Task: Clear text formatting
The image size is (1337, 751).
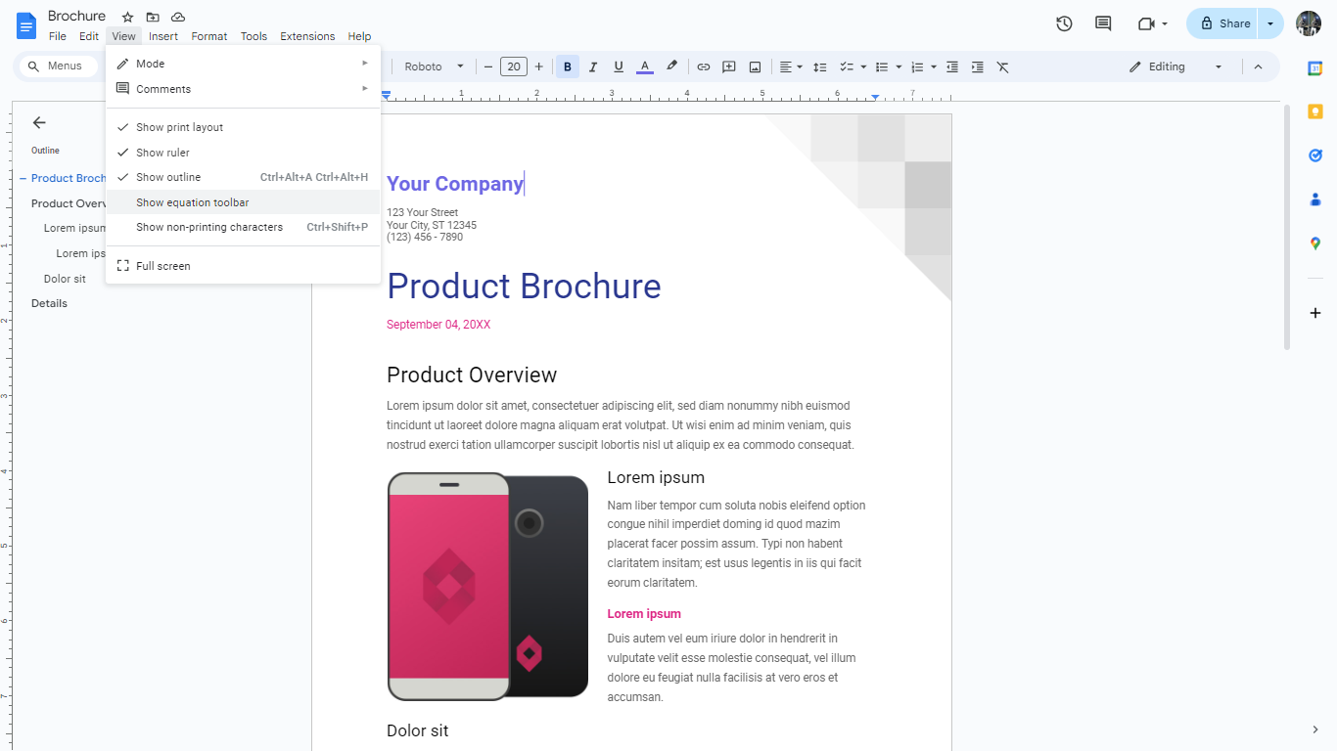Action: point(1002,66)
